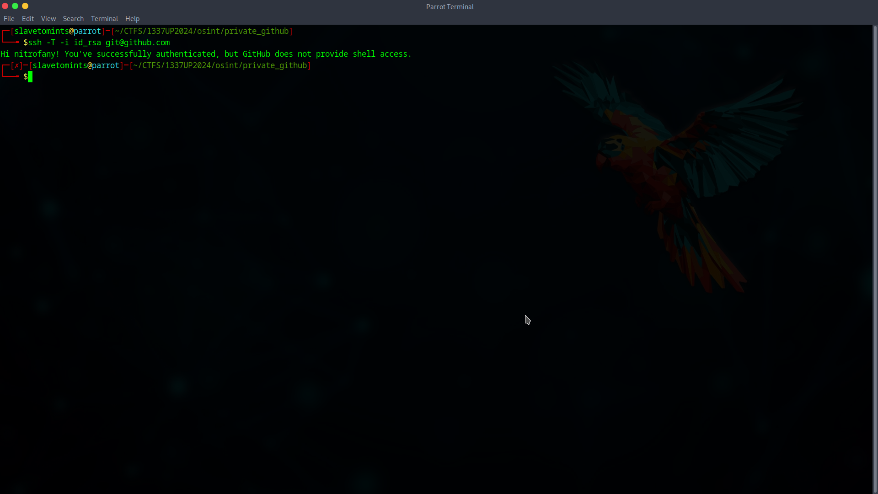Click the 'ssh -T -i id_rsa git@github.com' command text
878x494 pixels.
99,43
